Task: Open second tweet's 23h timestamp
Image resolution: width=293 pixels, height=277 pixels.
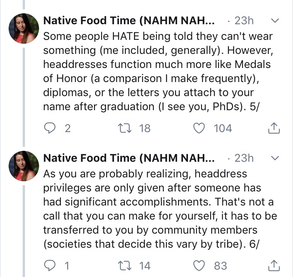Action: tap(244, 158)
